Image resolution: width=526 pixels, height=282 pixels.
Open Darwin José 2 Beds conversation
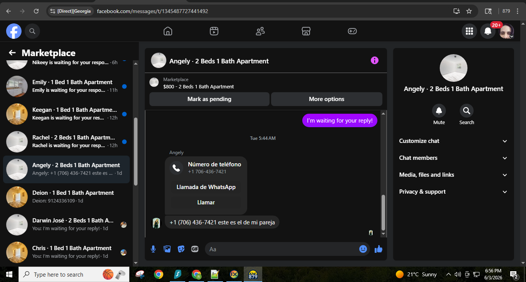66,225
